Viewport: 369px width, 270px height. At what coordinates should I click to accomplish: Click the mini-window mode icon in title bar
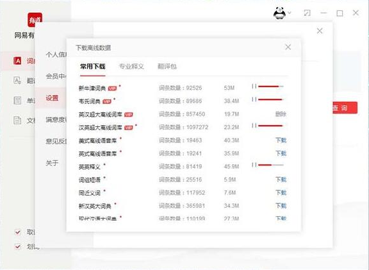point(307,13)
